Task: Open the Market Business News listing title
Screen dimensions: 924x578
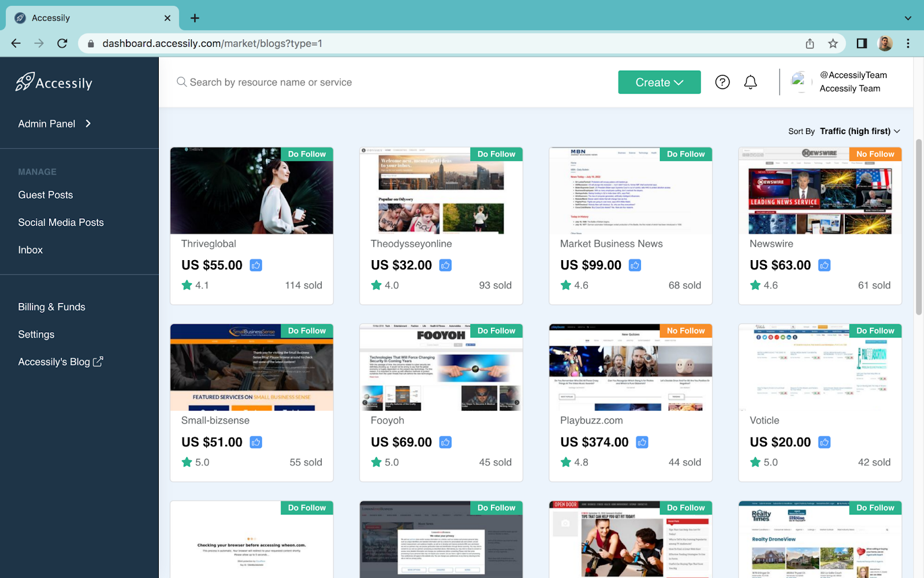Action: click(x=611, y=244)
